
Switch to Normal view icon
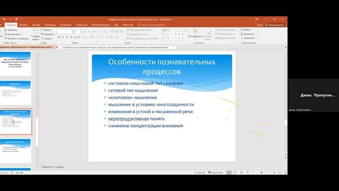[229, 172]
